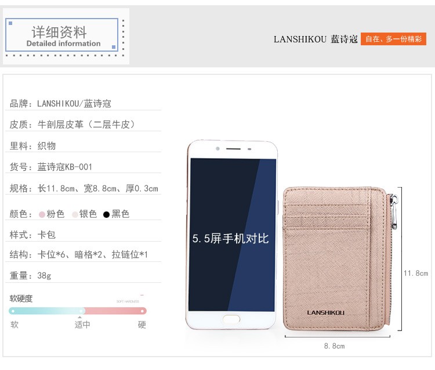Click the 5.5屏手机对比 text on phone screen
The width and height of the screenshot is (435, 370).
pos(230,239)
